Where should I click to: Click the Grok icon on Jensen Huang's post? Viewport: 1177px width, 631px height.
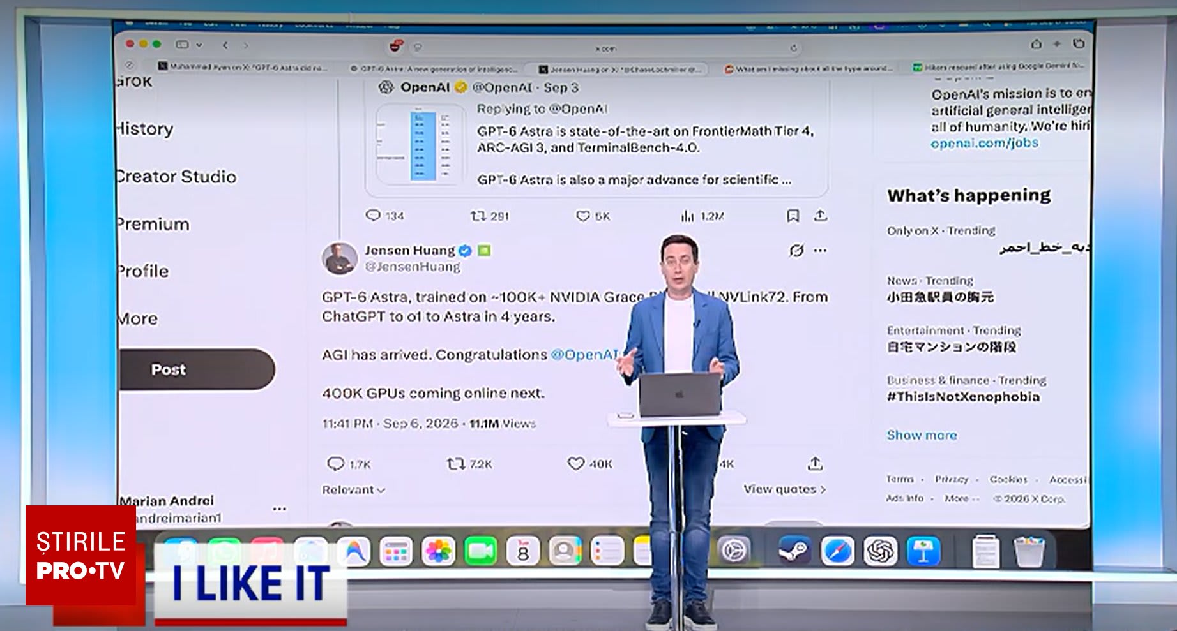(796, 250)
